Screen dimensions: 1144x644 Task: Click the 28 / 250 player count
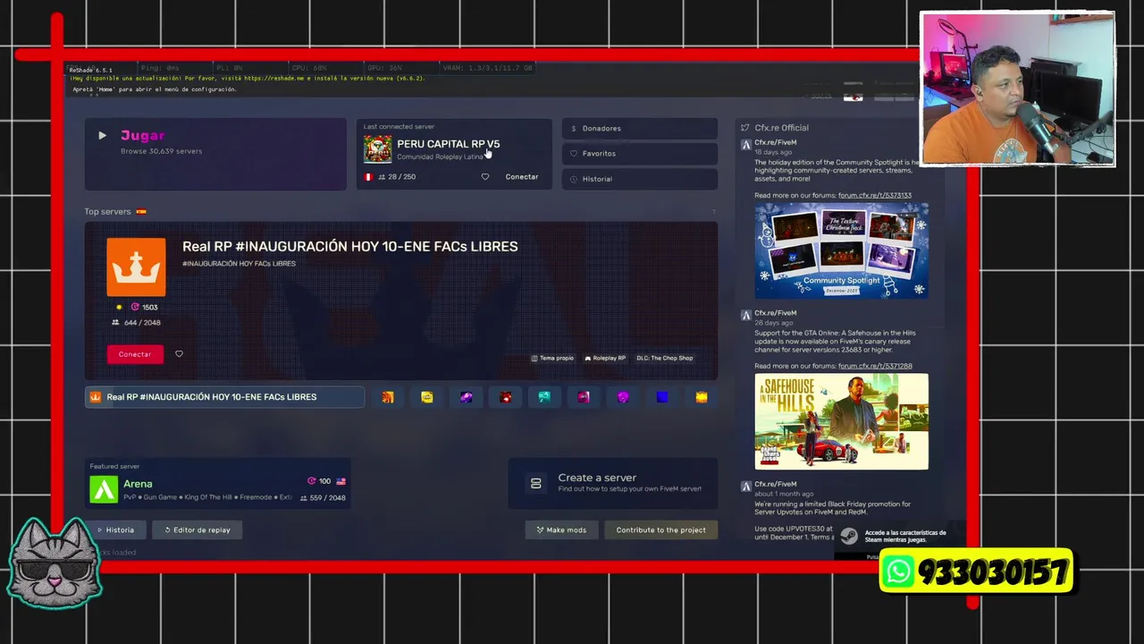coord(397,177)
